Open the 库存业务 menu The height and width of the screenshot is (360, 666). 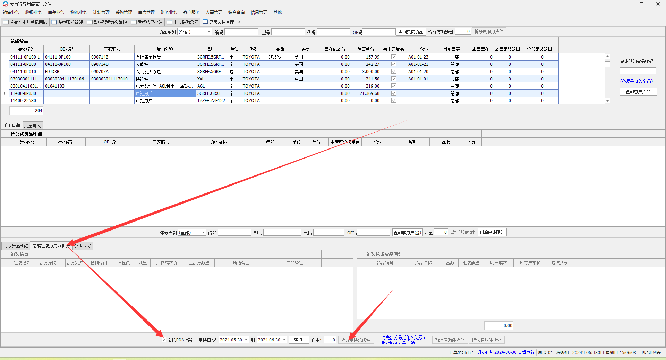[x=56, y=12]
